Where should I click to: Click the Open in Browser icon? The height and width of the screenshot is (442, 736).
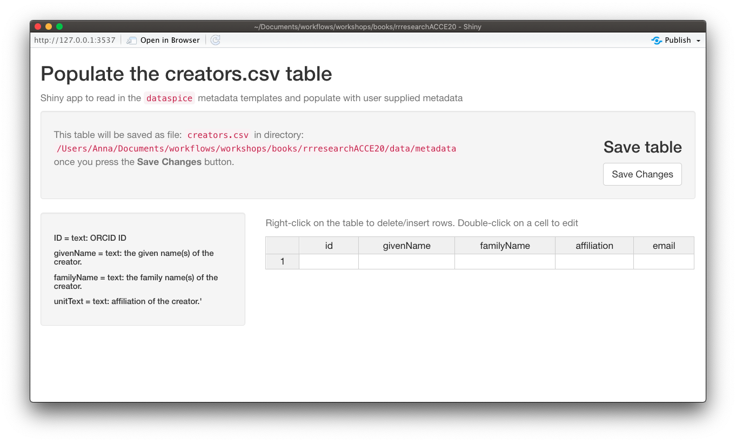(132, 41)
